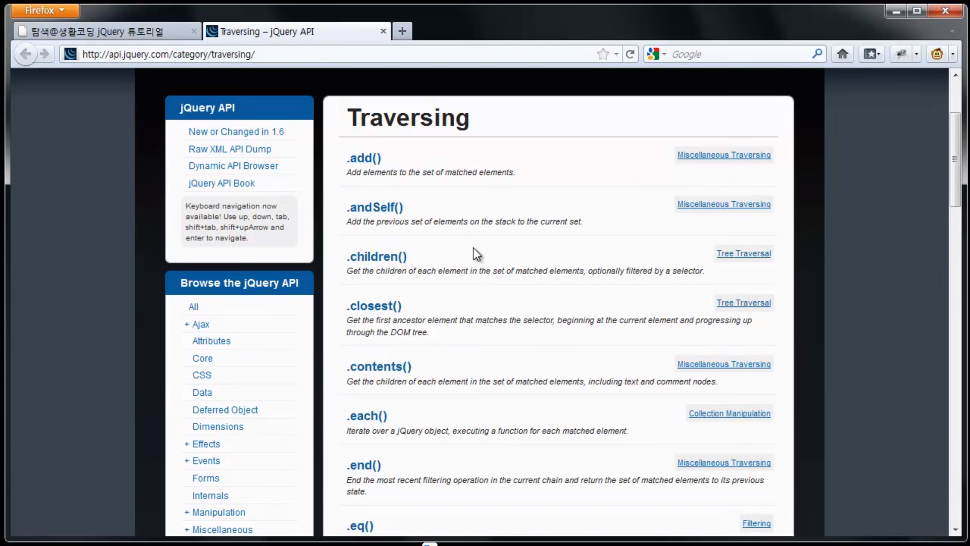Reload the page with the refresh icon
Screen dimensions: 970x546
(x=630, y=54)
